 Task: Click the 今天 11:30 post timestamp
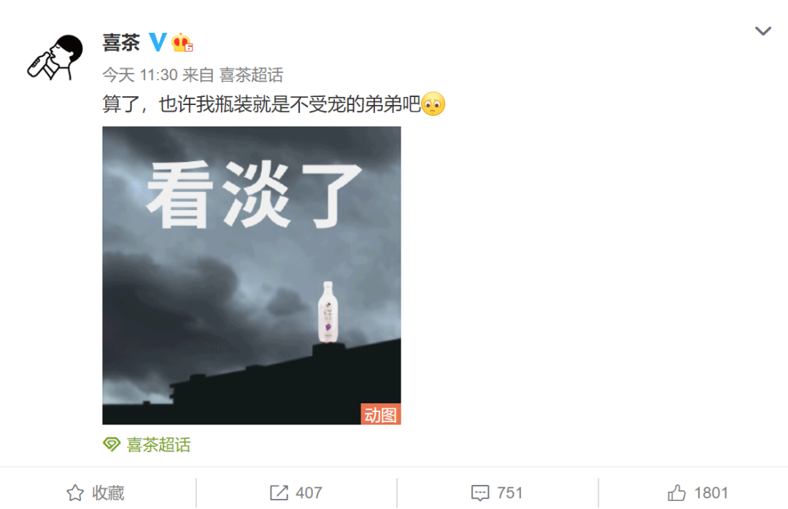(x=140, y=75)
